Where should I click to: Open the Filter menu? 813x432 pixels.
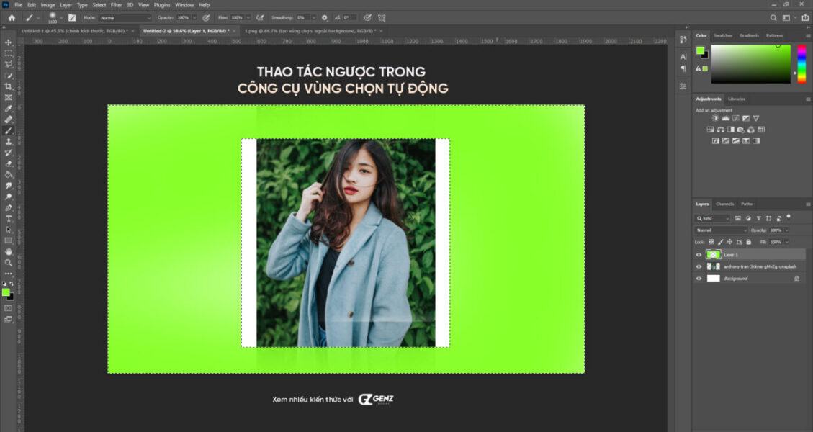point(116,5)
